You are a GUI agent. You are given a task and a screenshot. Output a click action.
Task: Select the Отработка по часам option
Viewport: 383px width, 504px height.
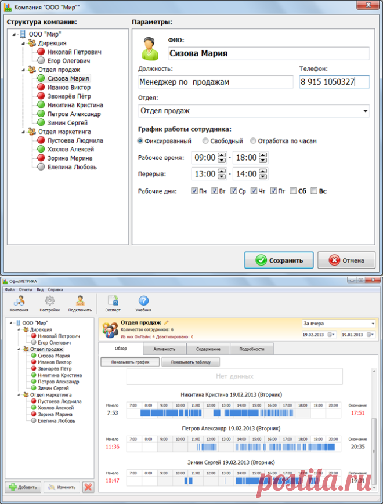253,141
